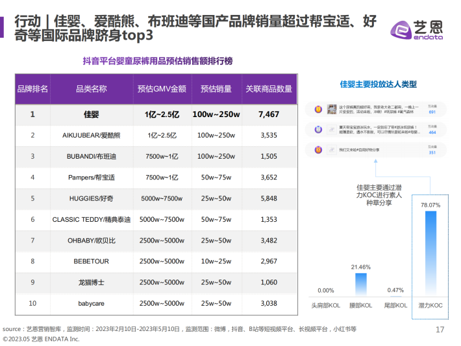The image size is (461, 346).
Task: Click the 尾部KOL axis label
Action: tap(395, 306)
